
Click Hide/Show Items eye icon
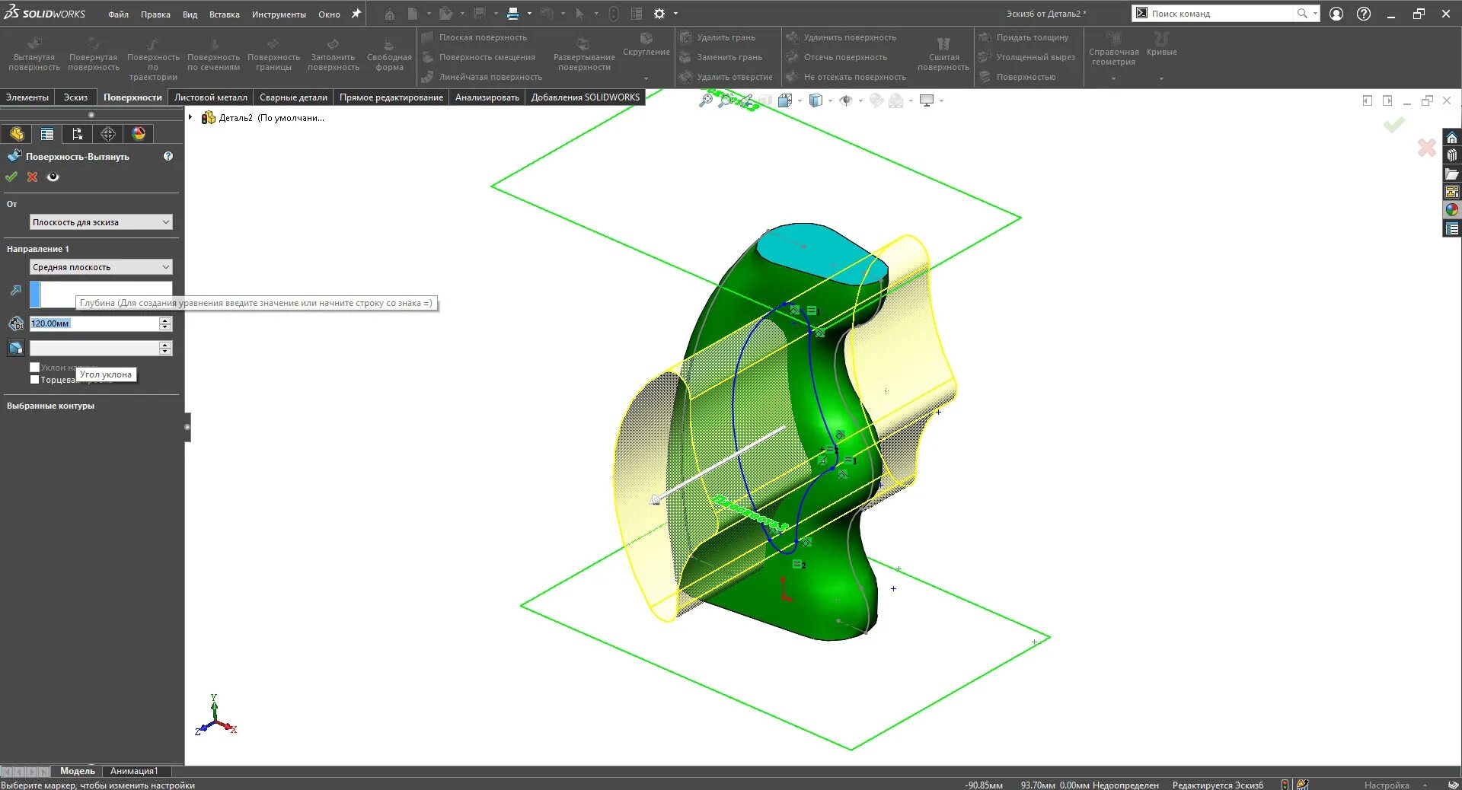845,100
